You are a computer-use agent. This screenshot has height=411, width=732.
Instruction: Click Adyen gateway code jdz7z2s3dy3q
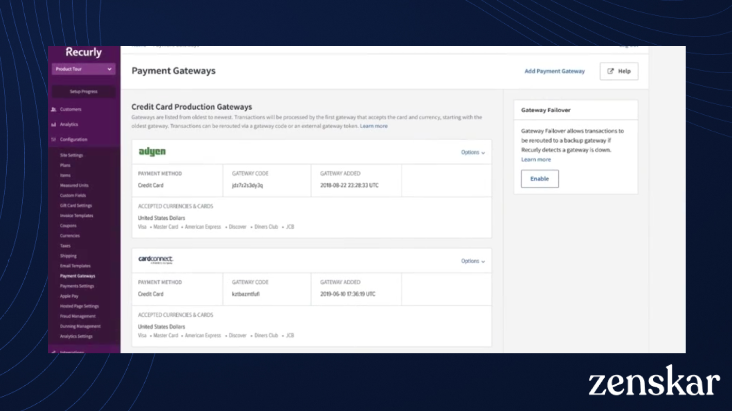(247, 185)
